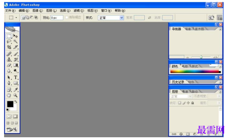This screenshot has width=230, height=139.
Task: Toggle lock all icon in Layers panel
Action: [x=193, y=103]
